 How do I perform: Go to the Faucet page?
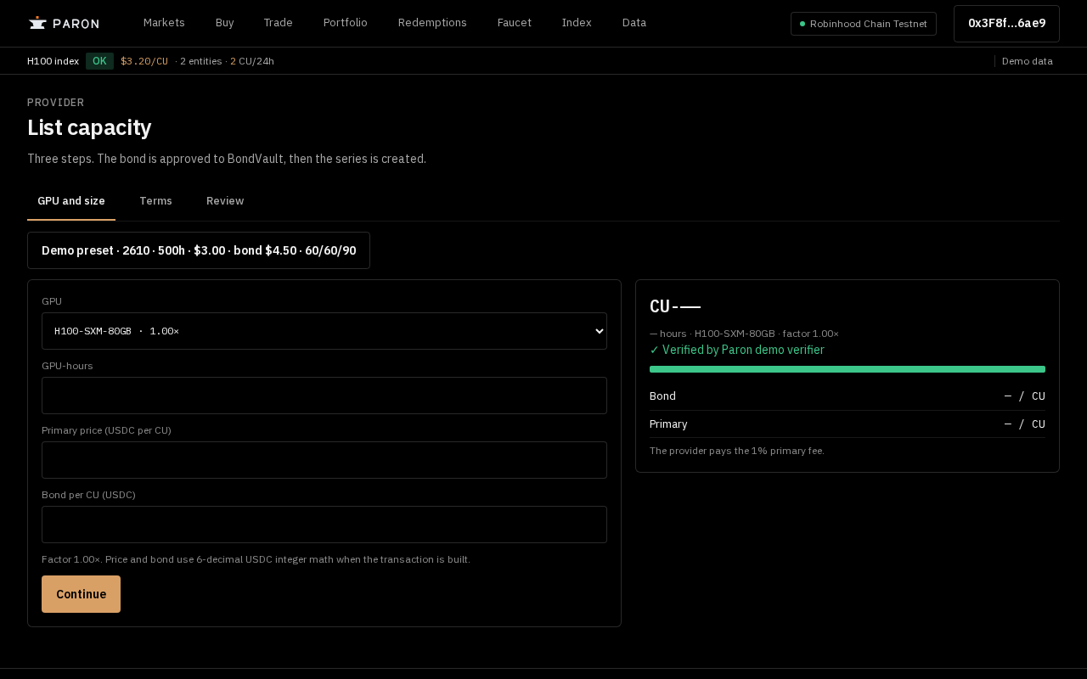coord(515,23)
